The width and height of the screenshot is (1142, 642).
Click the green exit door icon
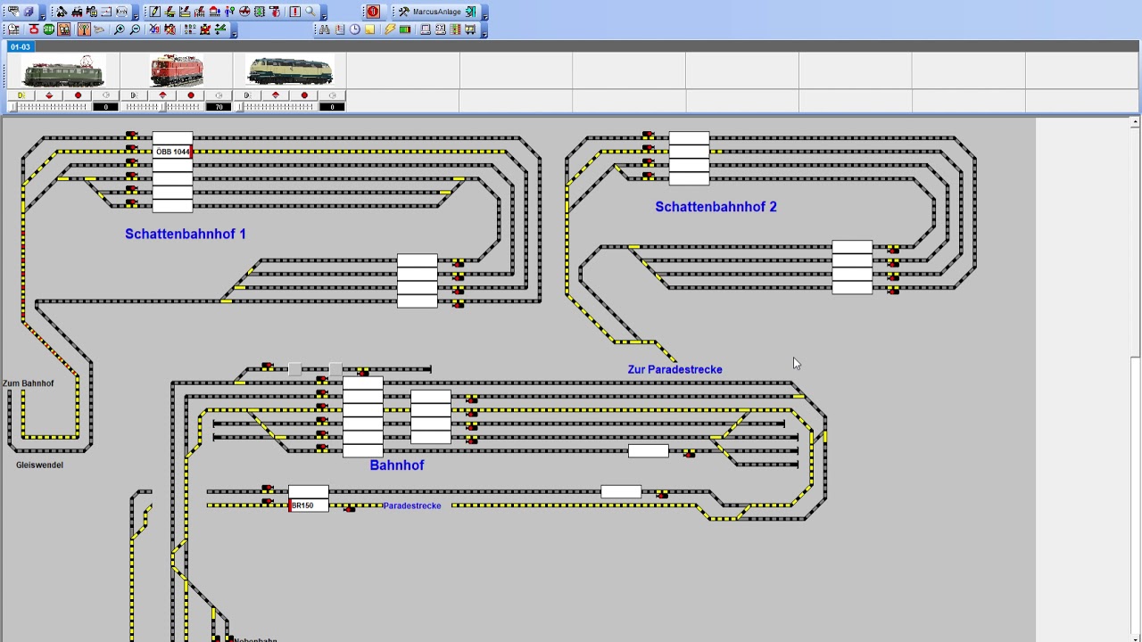pyautogui.click(x=470, y=12)
